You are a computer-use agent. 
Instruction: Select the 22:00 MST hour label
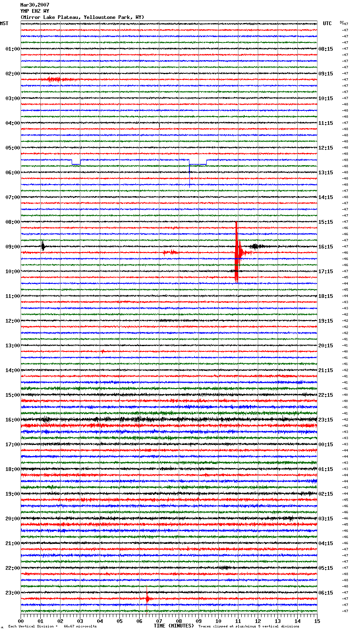(13, 568)
